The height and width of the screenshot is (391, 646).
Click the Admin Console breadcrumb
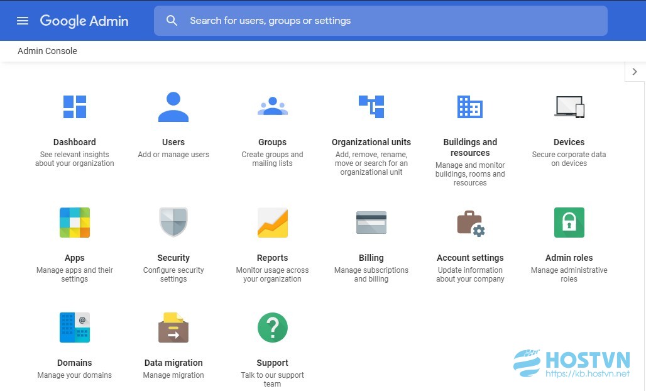[47, 51]
